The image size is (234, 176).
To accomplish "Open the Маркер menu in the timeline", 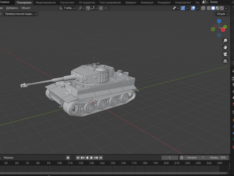I will click(x=8, y=157).
